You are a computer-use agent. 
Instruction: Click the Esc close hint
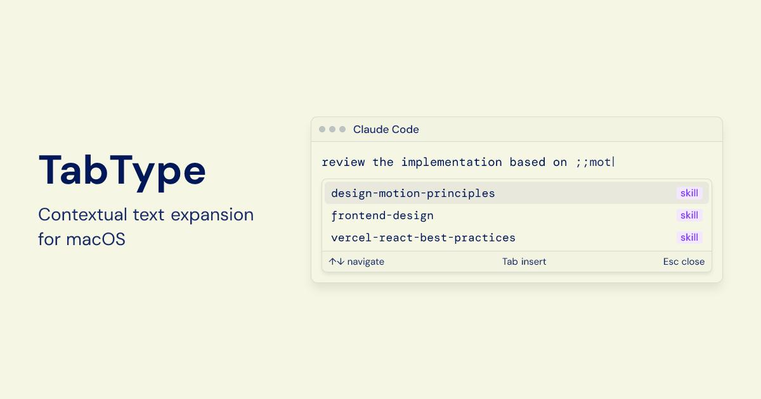click(684, 261)
